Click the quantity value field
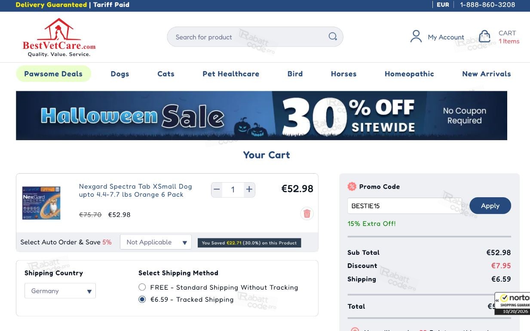 click(233, 190)
